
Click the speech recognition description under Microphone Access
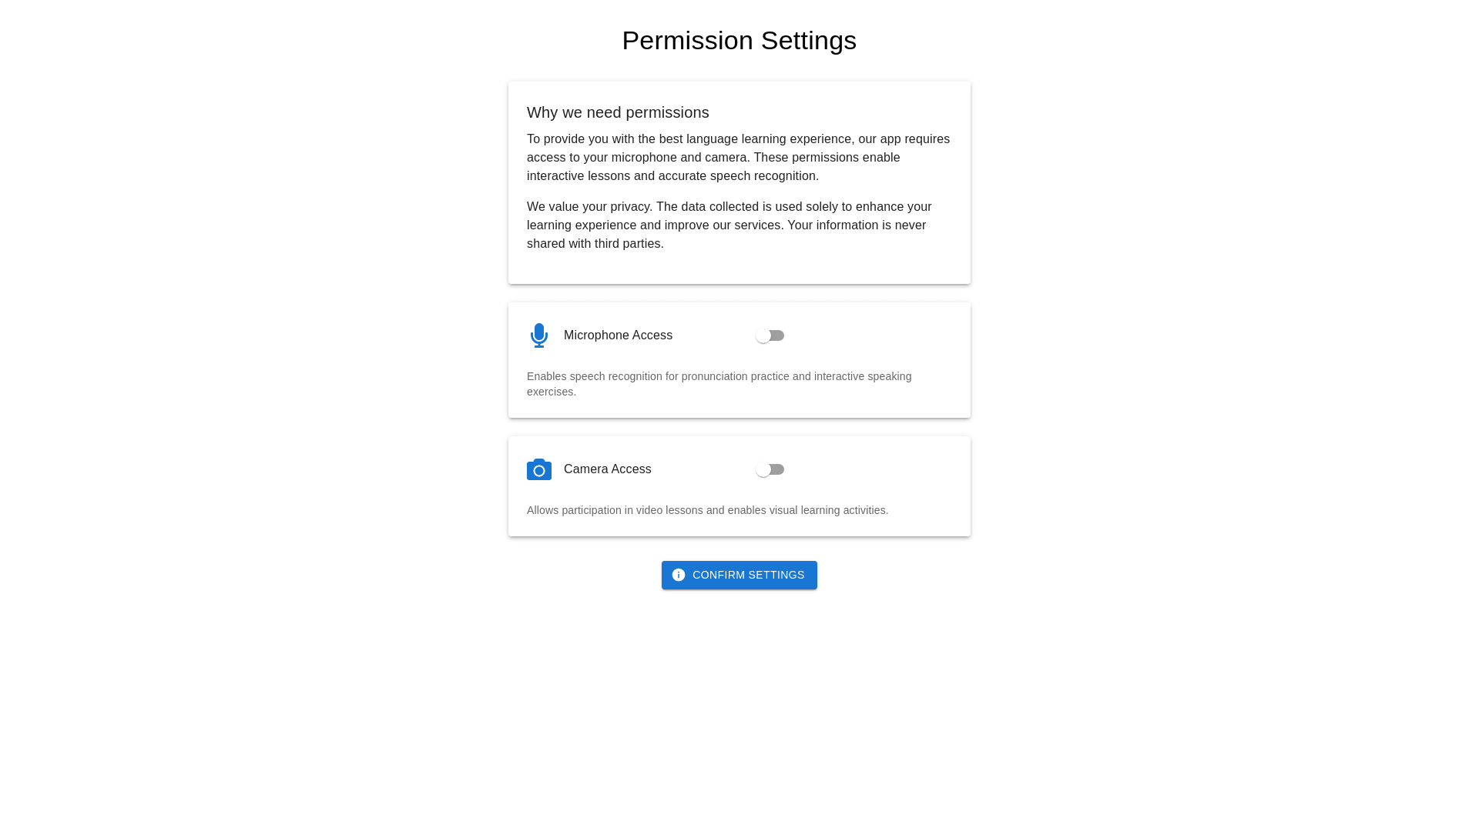tap(719, 384)
